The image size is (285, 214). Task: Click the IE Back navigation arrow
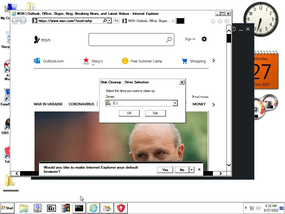(x=15, y=21)
